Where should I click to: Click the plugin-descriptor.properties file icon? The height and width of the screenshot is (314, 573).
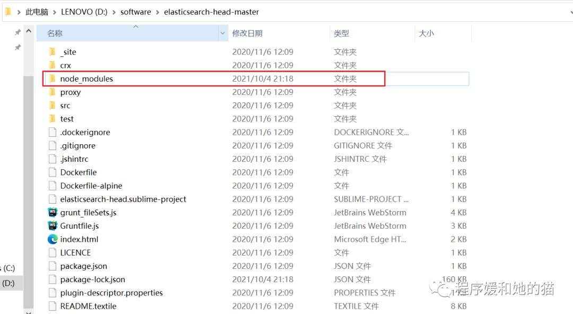[53, 293]
